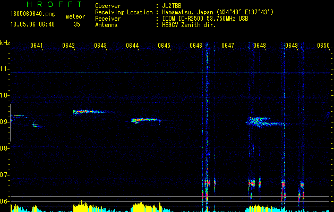Image resolution: width=334 pixels, height=212 pixels.
Task: Click the 1.1 kHz frequency axis label
Action: 5,69
